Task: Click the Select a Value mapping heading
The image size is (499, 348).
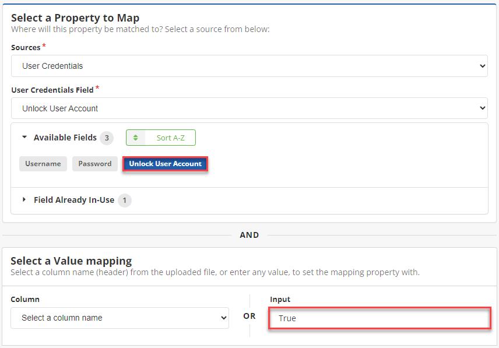Action: pyautogui.click(x=71, y=261)
